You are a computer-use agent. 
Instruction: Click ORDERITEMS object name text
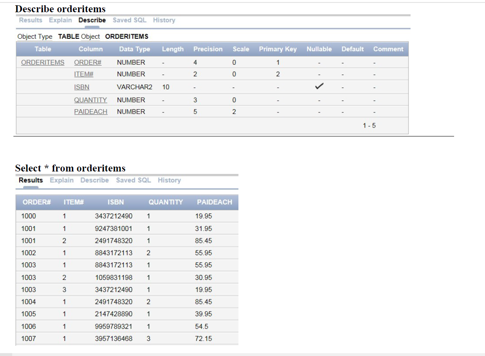(127, 37)
